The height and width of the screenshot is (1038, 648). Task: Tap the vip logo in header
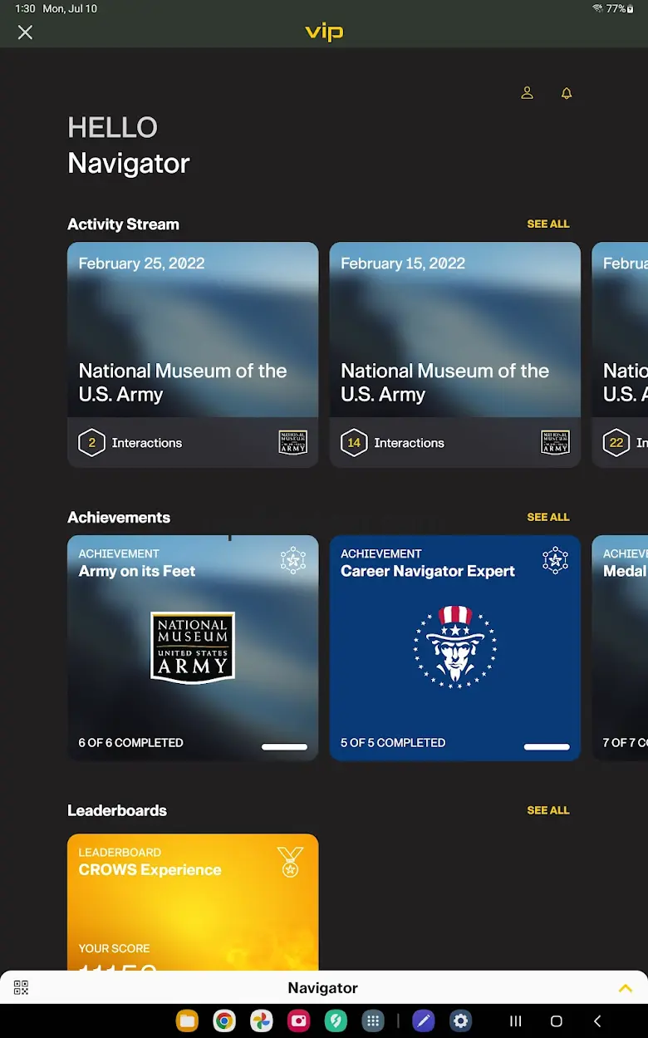(x=324, y=32)
